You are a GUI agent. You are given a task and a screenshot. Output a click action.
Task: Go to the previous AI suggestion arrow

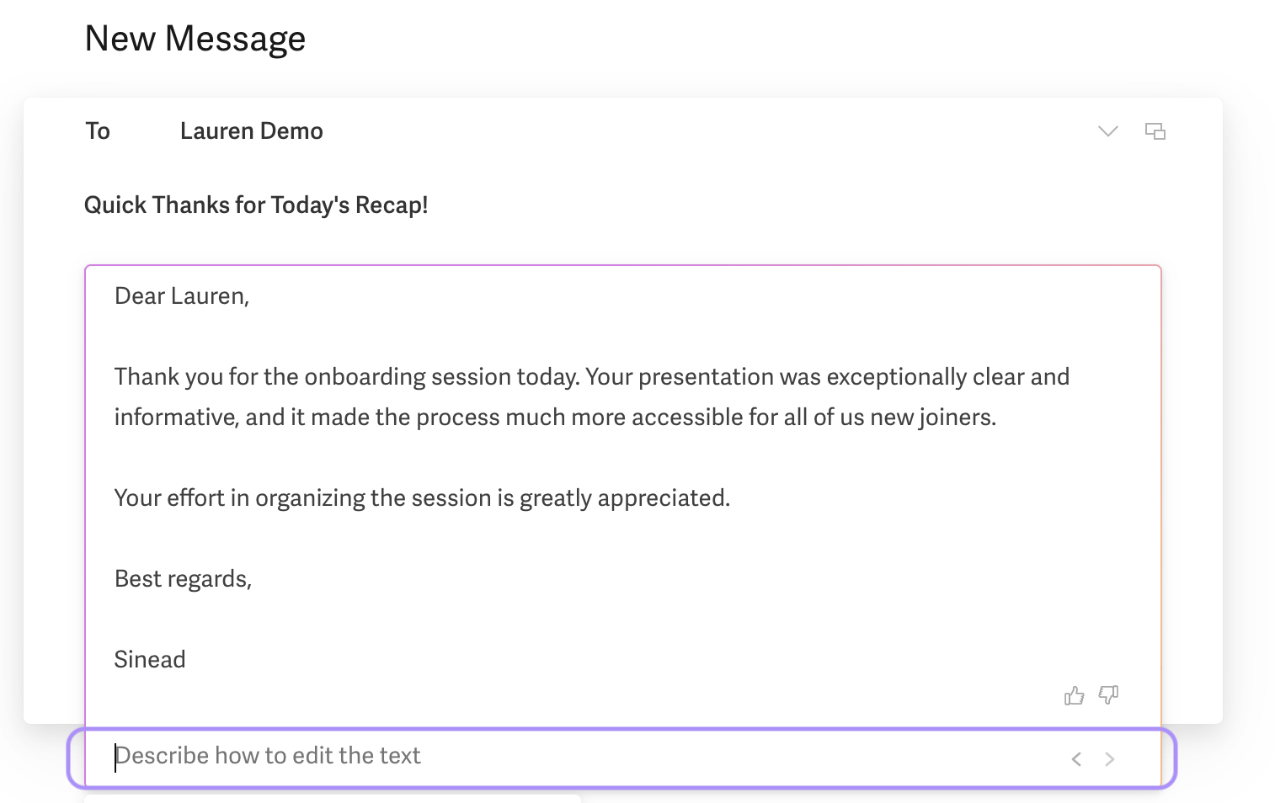[x=1076, y=759]
